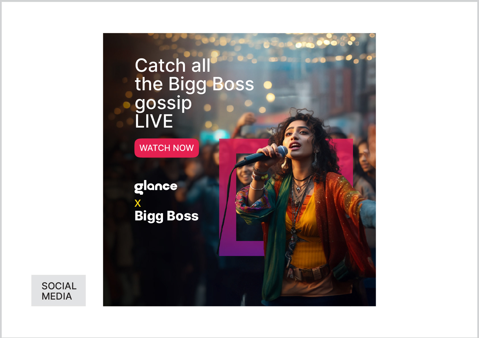Click the word 'gossip' in the headline

click(x=163, y=103)
